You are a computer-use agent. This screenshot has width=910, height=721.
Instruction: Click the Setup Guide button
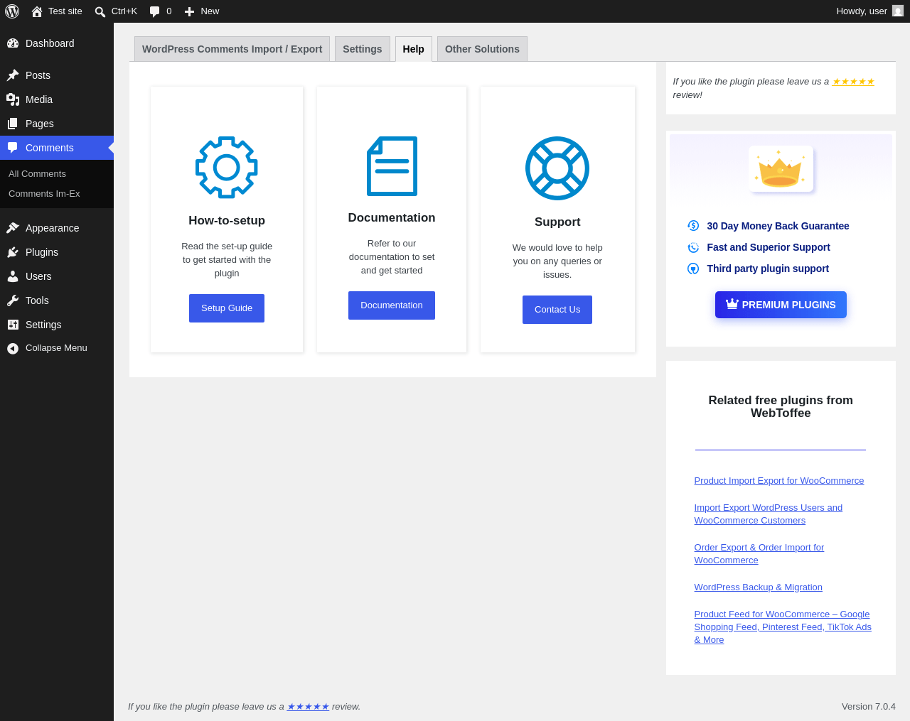227,308
